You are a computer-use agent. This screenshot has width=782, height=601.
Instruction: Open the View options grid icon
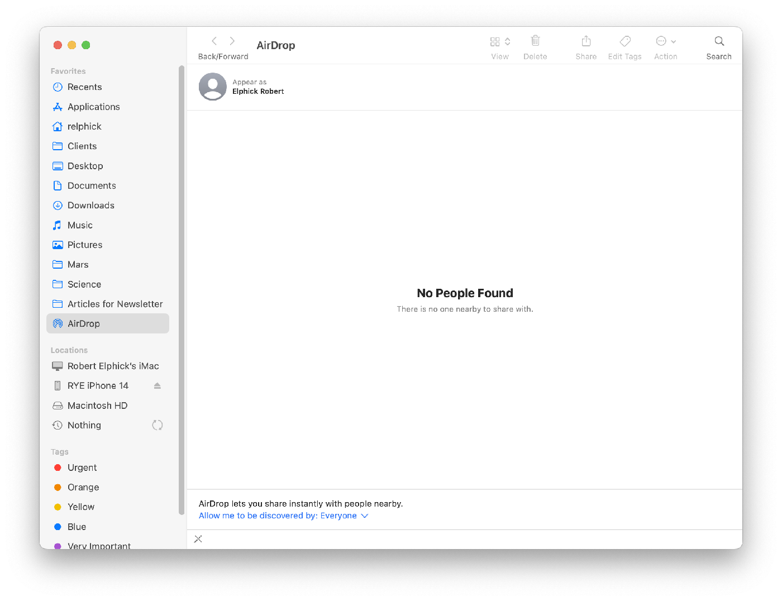tap(495, 41)
